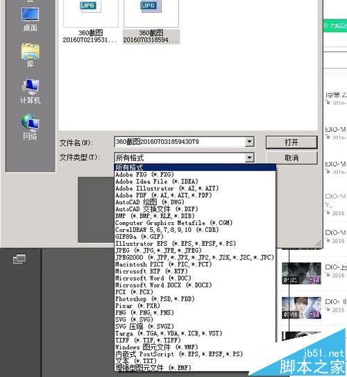Choose Computer Graphics Metafile (*.CGM) format
The height and width of the screenshot is (377, 347).
tap(195, 223)
